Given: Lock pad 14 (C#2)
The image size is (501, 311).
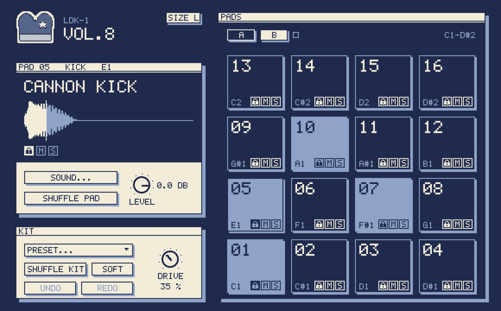Looking at the screenshot, I should click(319, 101).
